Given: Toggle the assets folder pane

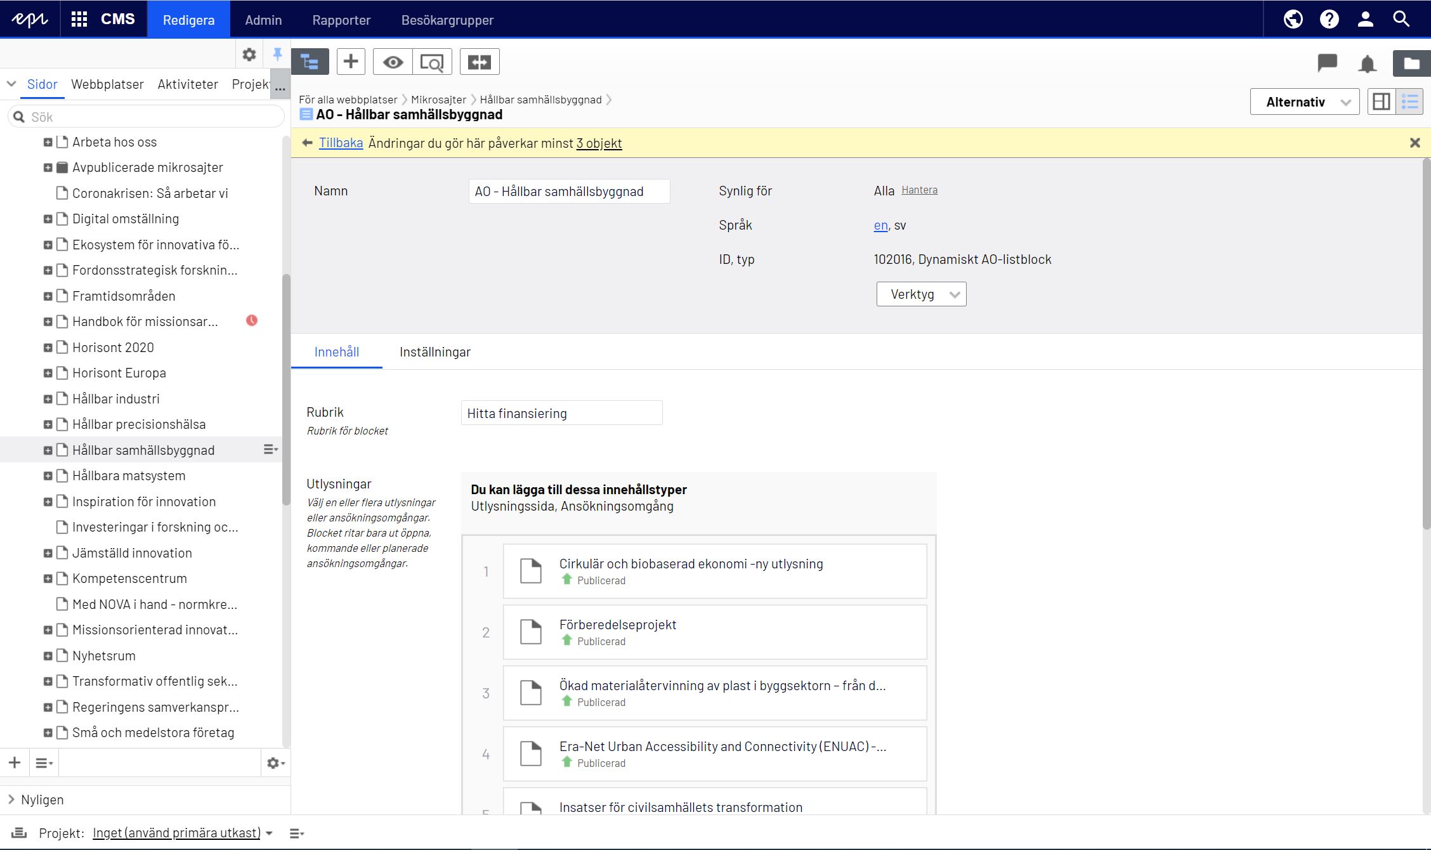Looking at the screenshot, I should tap(1411, 63).
